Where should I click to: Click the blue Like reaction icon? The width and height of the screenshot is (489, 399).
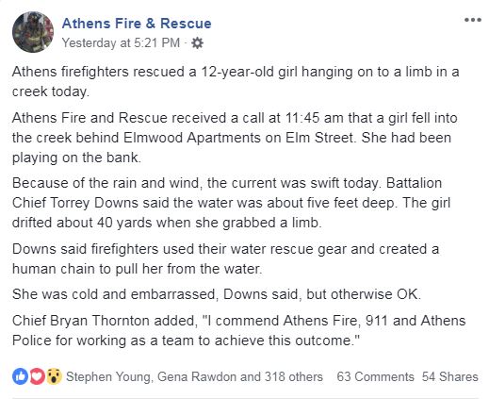click(x=21, y=376)
